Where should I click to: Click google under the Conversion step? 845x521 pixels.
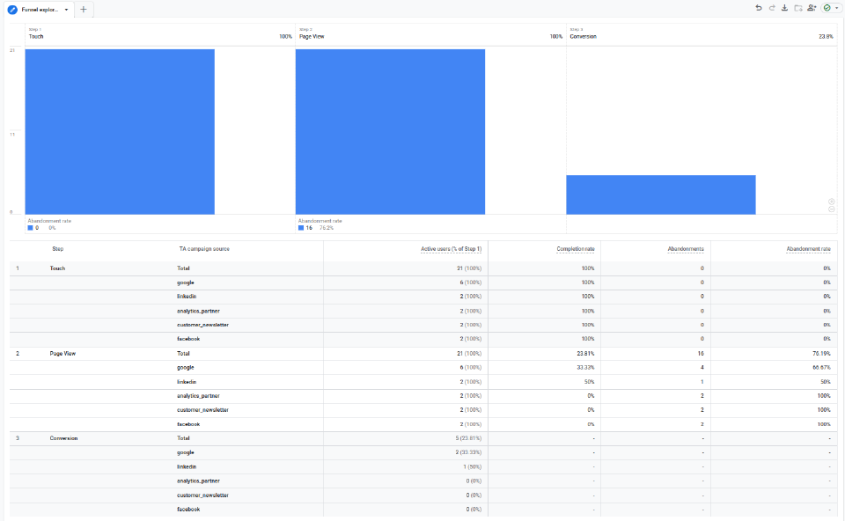[186, 452]
